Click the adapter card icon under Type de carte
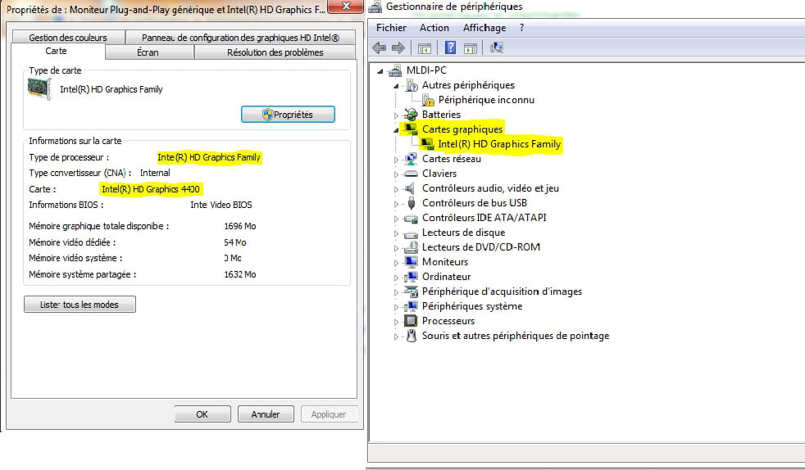This screenshot has height=470, width=805. (39, 88)
